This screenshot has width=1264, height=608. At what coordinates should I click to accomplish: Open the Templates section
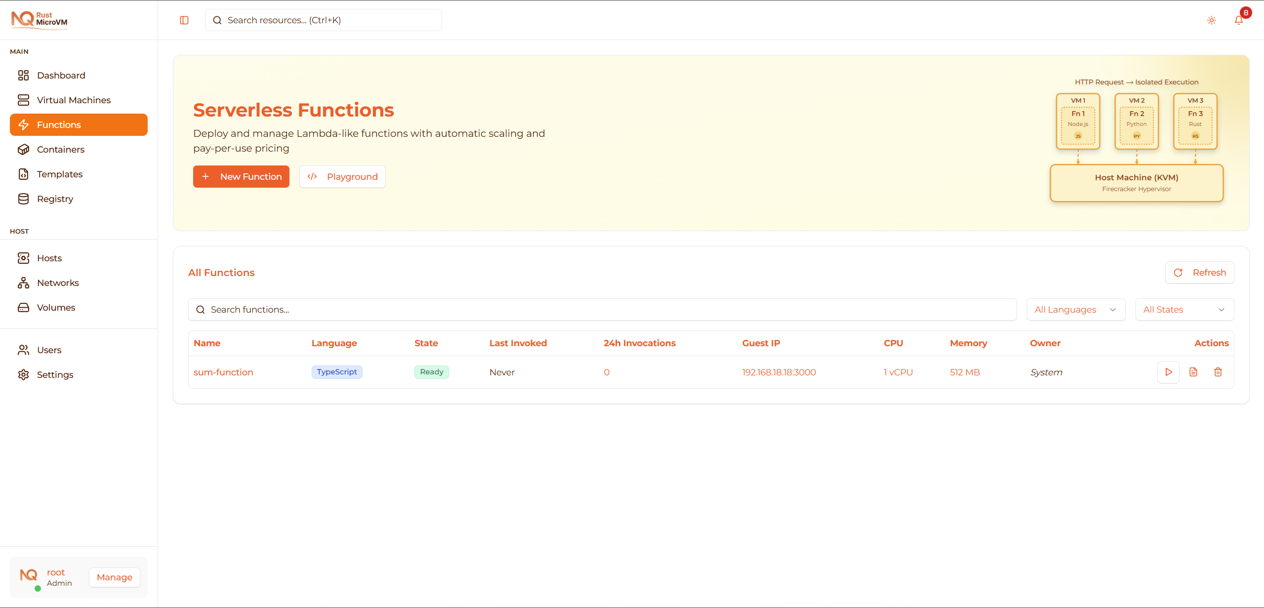59,174
